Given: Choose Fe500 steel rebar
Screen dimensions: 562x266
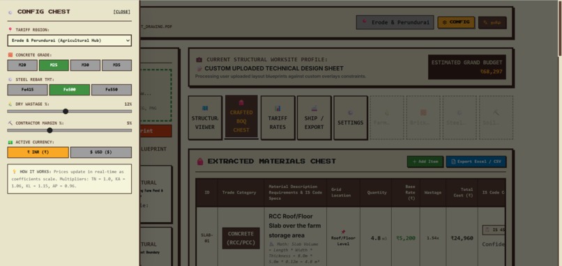Looking at the screenshot, I should coord(70,90).
